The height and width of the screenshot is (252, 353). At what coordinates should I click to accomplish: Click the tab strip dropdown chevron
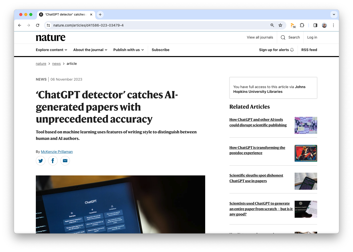(x=334, y=15)
